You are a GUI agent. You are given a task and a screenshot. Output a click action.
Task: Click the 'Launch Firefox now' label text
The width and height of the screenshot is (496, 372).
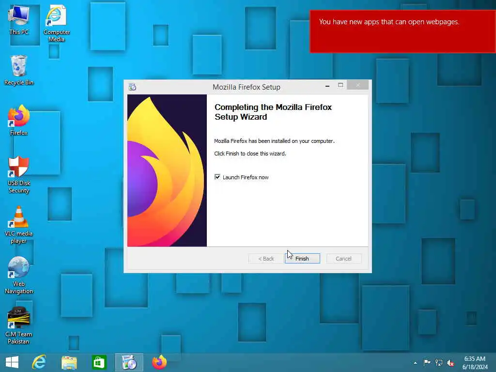tap(246, 177)
